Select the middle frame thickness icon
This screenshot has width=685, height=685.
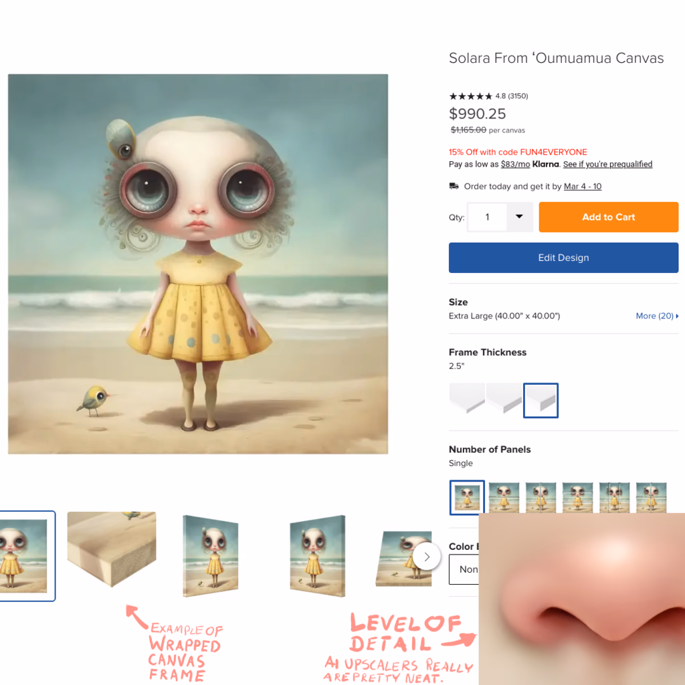(504, 400)
